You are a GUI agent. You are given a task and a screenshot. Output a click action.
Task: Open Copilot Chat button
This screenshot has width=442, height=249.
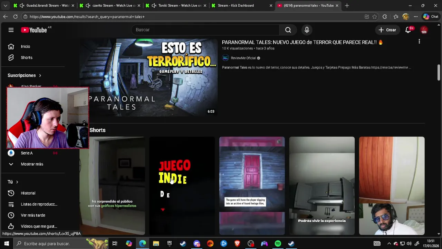click(x=431, y=17)
